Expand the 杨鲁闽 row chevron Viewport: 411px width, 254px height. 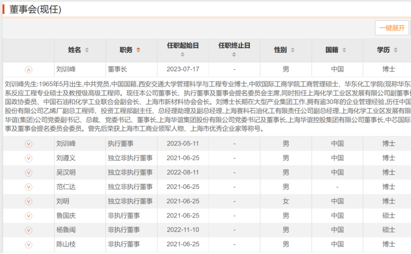pyautogui.click(x=29, y=230)
